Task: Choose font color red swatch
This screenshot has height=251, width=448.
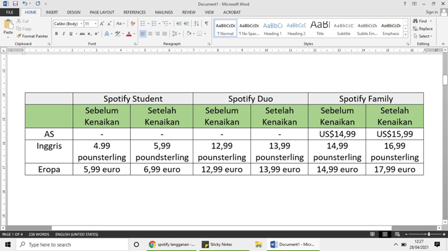Action: (x=129, y=33)
